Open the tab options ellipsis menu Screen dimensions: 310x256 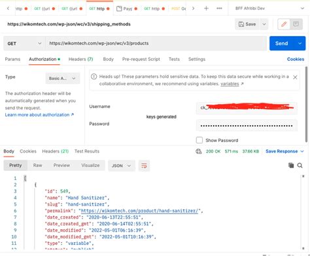point(219,9)
